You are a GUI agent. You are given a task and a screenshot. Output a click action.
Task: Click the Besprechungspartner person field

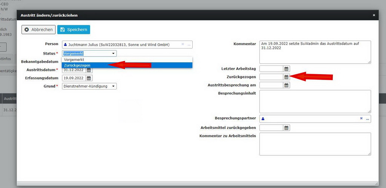(x=315, y=118)
